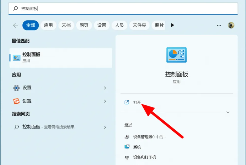Viewport: 246px width, 165px height.
Task: Select the 控制面板 best match result
Action: (61, 57)
